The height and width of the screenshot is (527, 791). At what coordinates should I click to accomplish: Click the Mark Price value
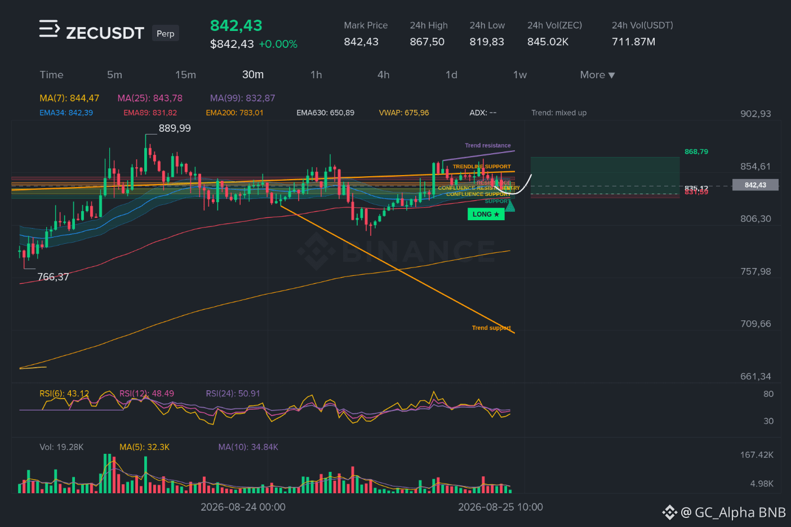(361, 42)
